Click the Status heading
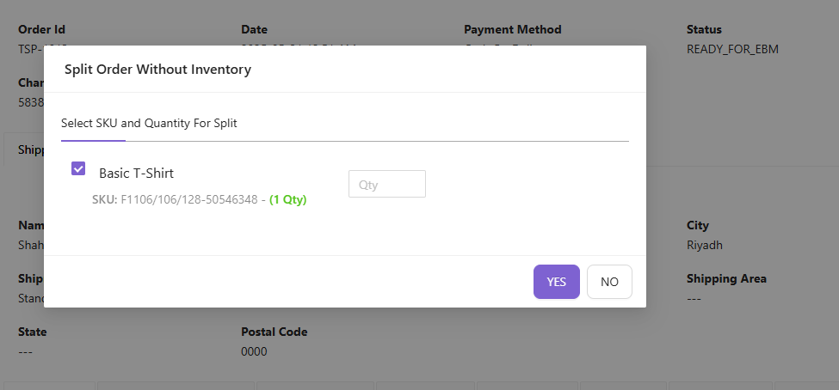 coord(704,29)
